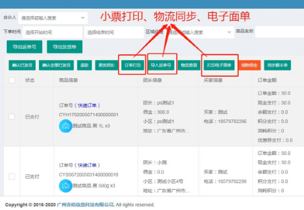Check the second paid order's checkbox
This screenshot has height=210, width=304.
point(12,177)
